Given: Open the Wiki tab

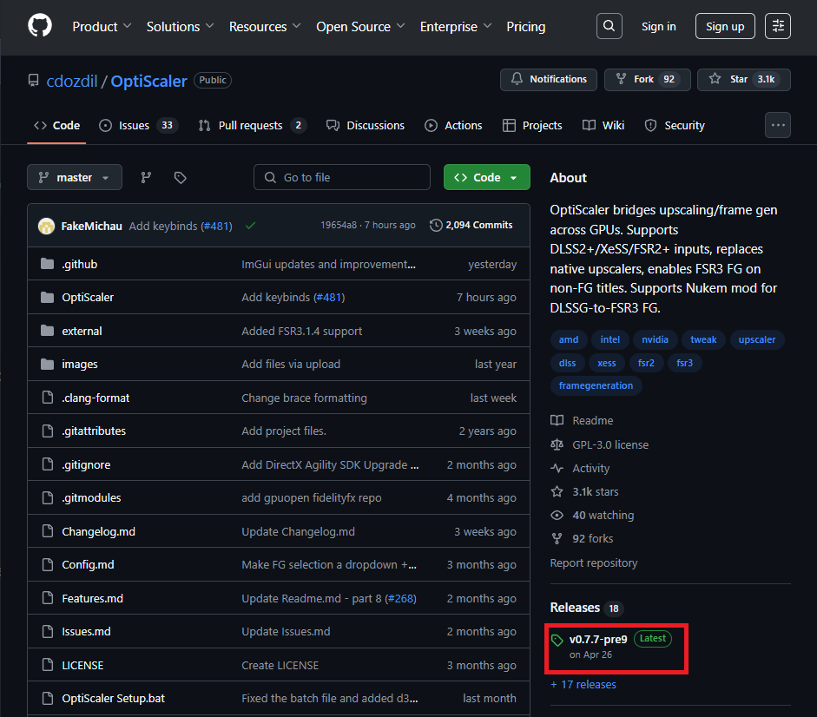Looking at the screenshot, I should (603, 125).
